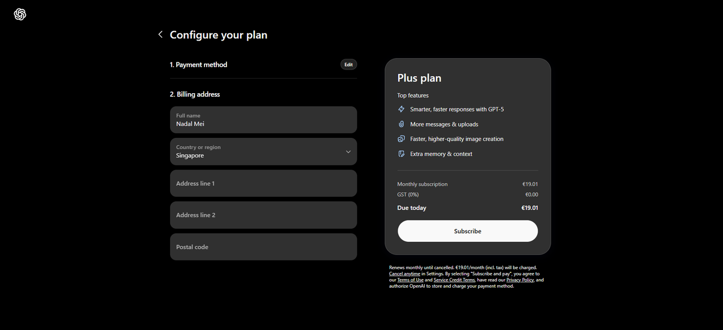Click the OpenAI logo icon
The width and height of the screenshot is (723, 330).
pos(20,15)
